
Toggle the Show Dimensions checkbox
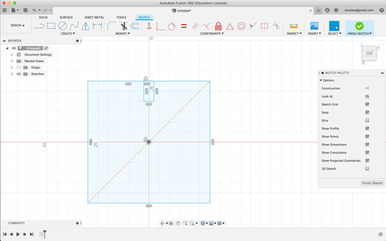[367, 145]
